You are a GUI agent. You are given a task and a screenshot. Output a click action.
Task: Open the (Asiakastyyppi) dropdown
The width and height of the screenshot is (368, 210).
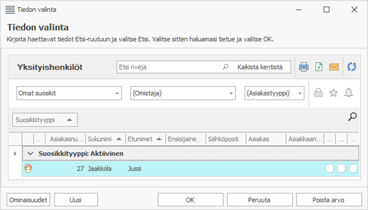pyautogui.click(x=274, y=93)
